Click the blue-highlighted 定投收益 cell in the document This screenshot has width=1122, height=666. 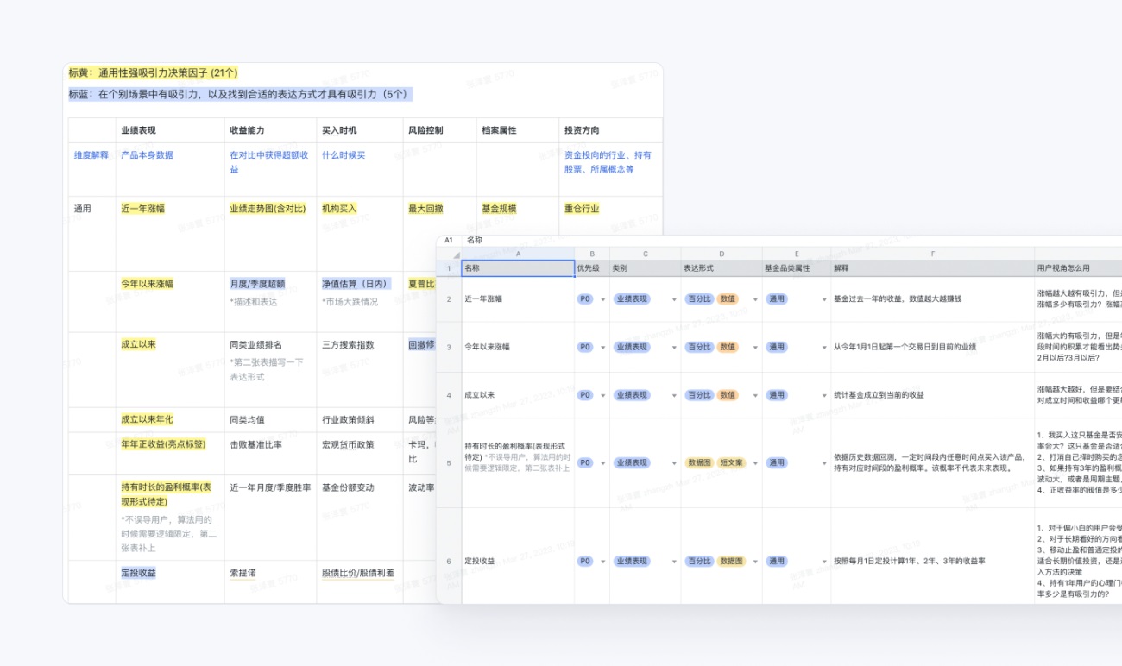[x=138, y=573]
